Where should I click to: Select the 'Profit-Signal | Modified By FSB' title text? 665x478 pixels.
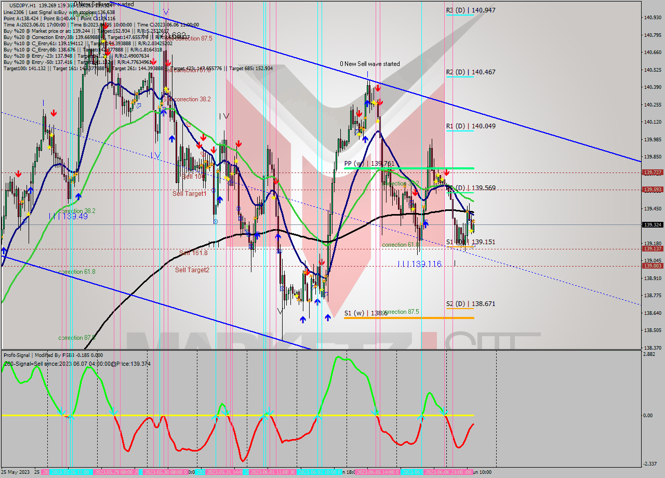[x=45, y=356]
